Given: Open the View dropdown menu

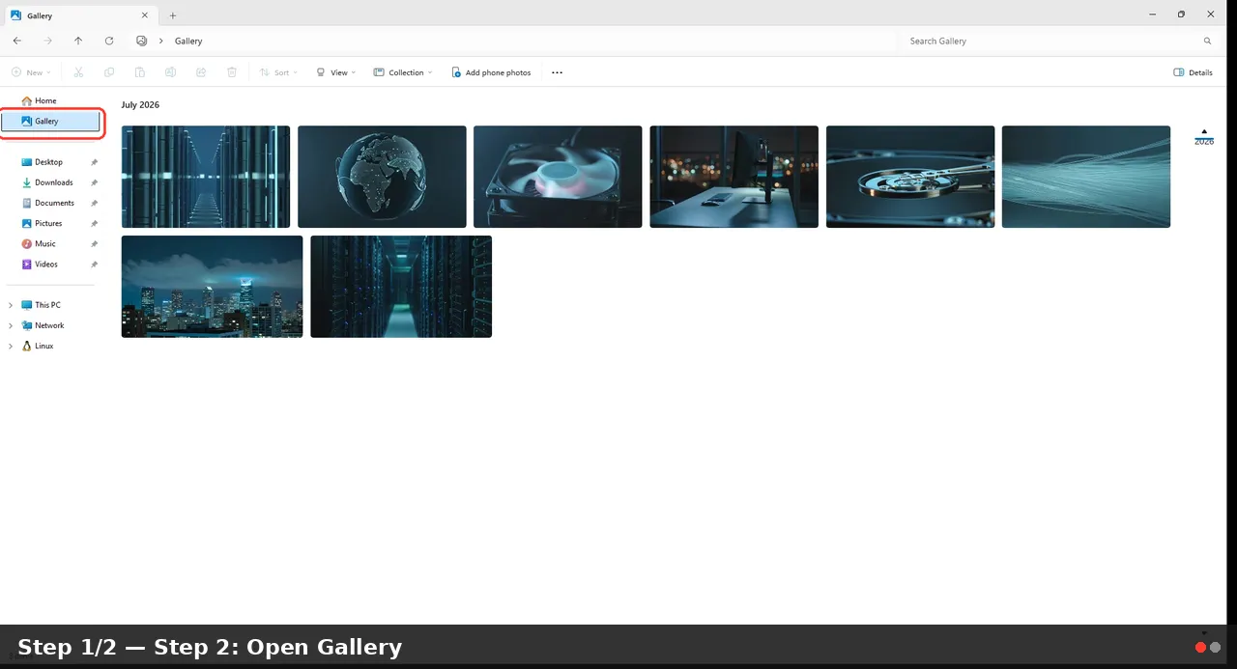Looking at the screenshot, I should (x=336, y=72).
